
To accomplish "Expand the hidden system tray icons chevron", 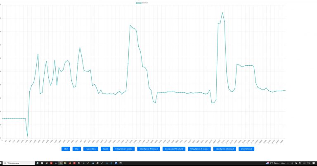I will click(288, 163).
